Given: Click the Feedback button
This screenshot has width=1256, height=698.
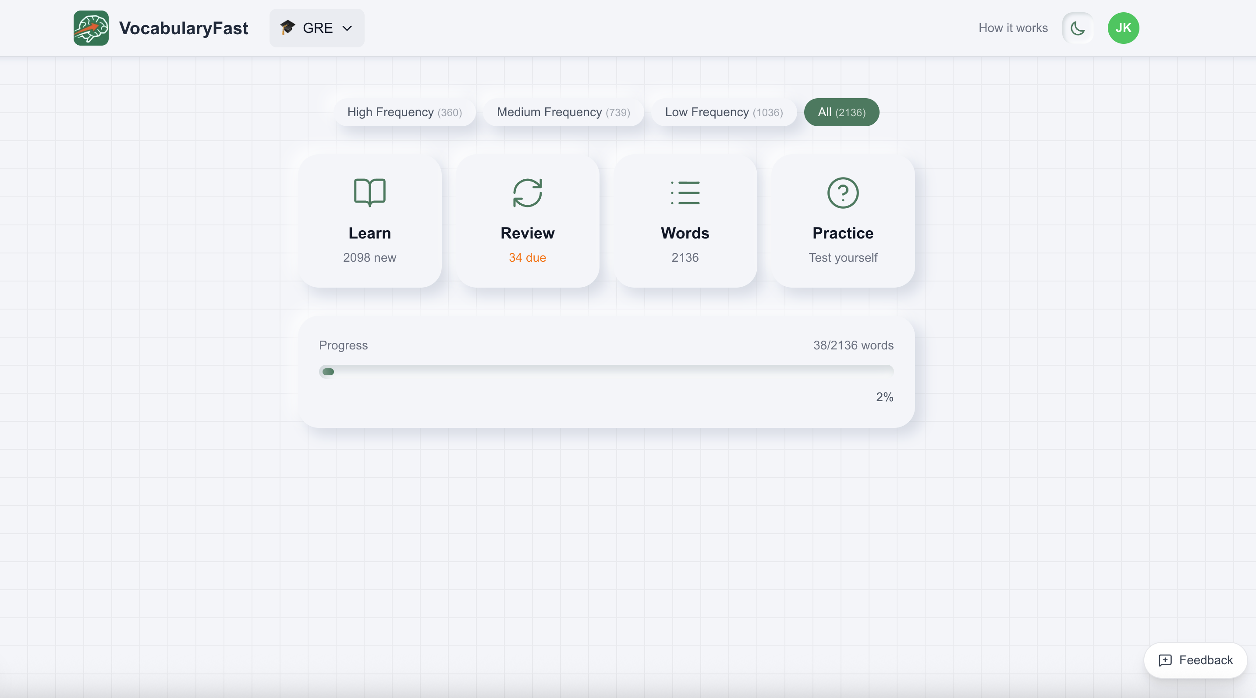Looking at the screenshot, I should [x=1195, y=660].
